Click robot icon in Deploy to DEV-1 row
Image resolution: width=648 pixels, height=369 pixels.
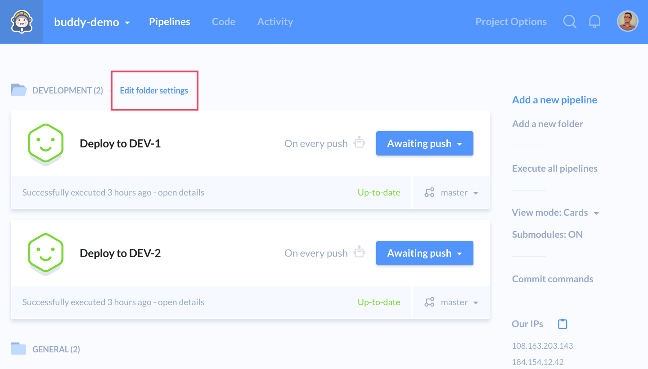pos(359,142)
